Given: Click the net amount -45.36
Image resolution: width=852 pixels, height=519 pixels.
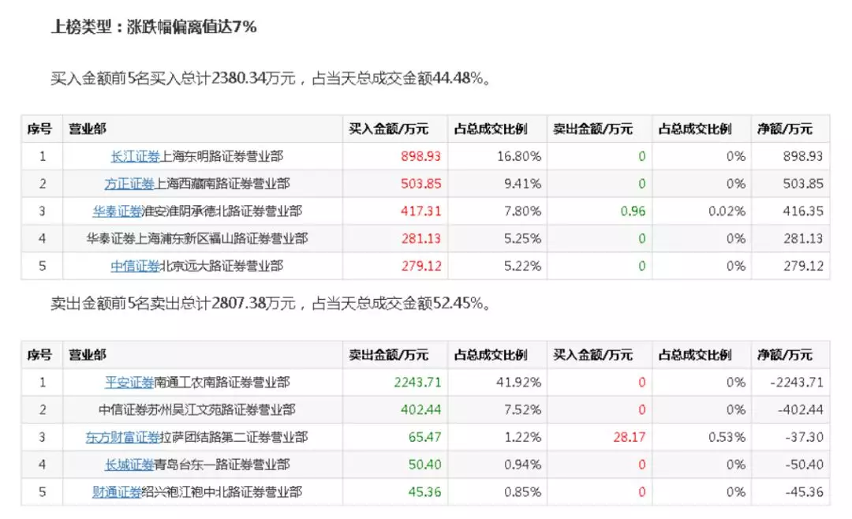Looking at the screenshot, I should click(x=804, y=492).
